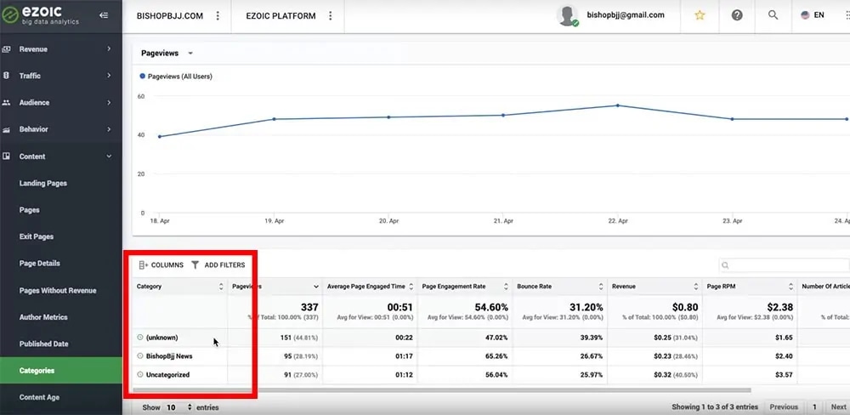Expand the Traffic sidebar menu chevron

(x=109, y=76)
